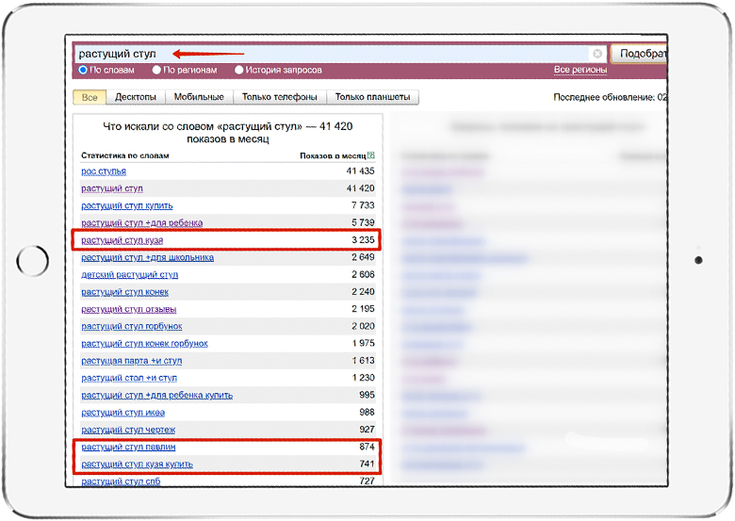Click the 41 435 impressions value
The height and width of the screenshot is (521, 735).
click(x=361, y=171)
